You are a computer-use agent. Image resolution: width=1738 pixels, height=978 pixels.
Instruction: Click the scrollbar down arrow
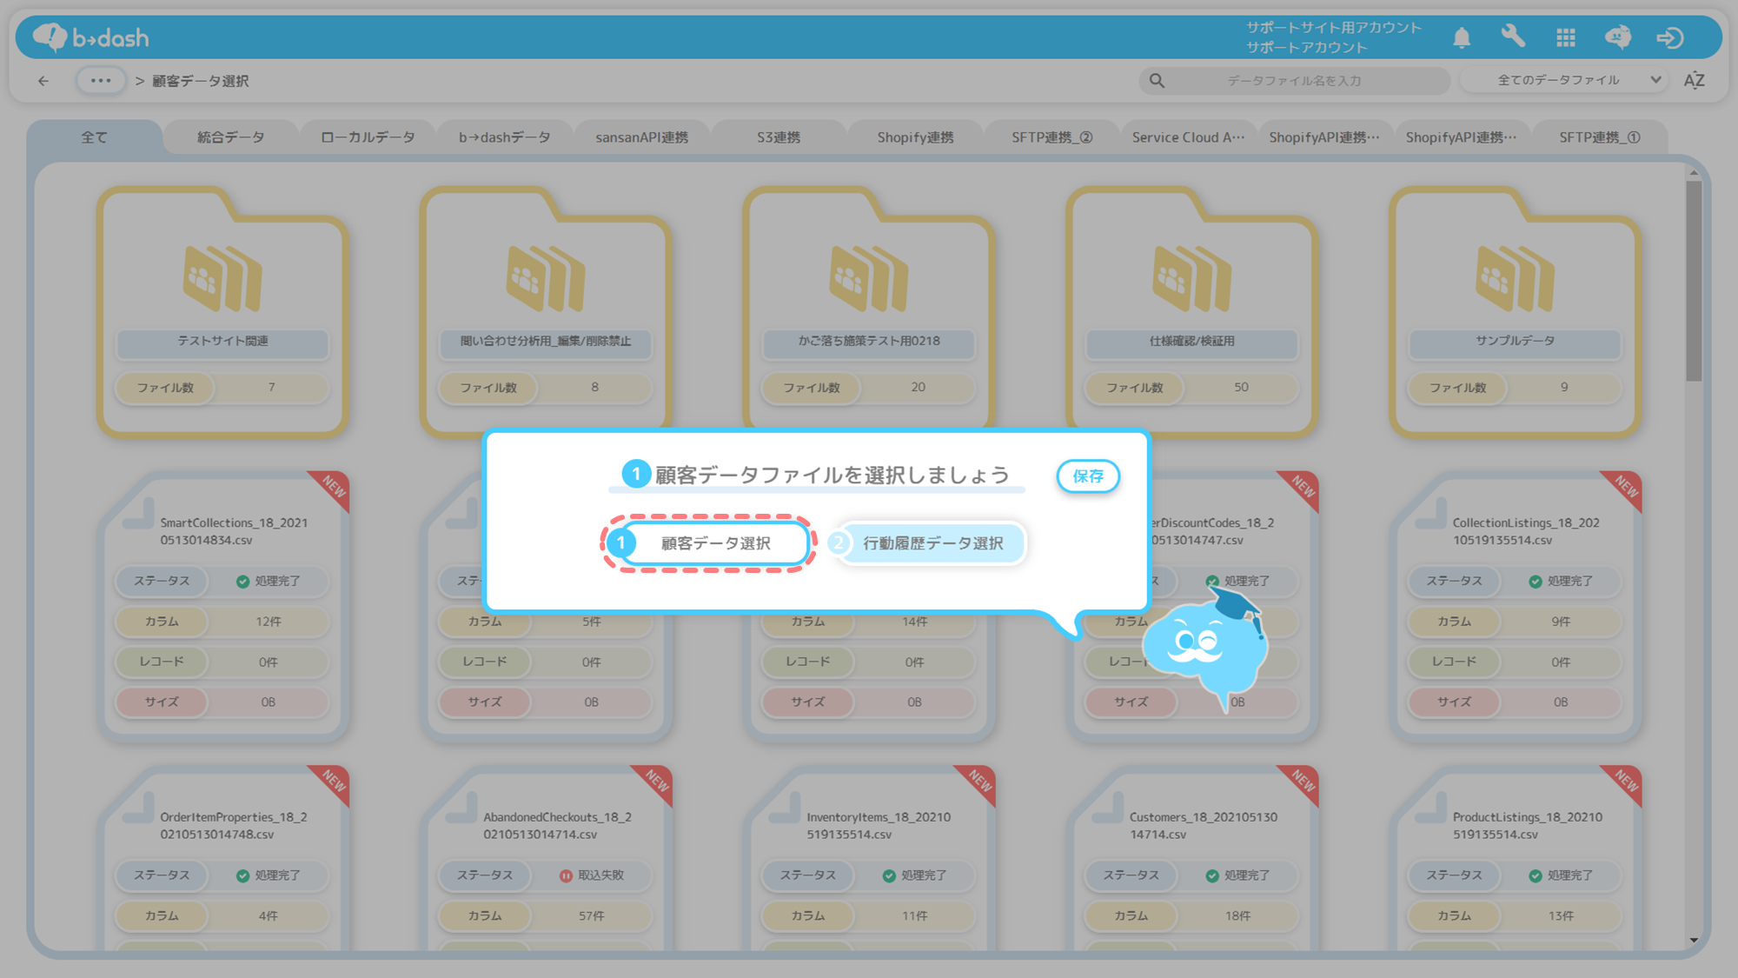coord(1694,940)
